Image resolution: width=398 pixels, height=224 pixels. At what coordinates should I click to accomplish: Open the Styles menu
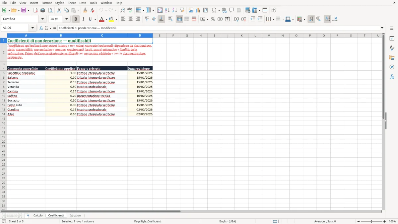coord(60,3)
